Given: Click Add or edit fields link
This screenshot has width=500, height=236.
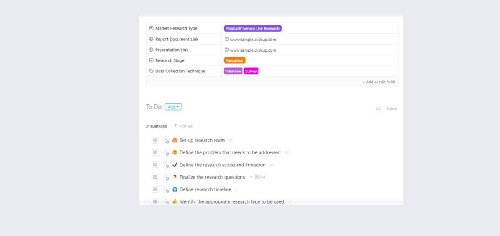Looking at the screenshot, I should coord(379,82).
